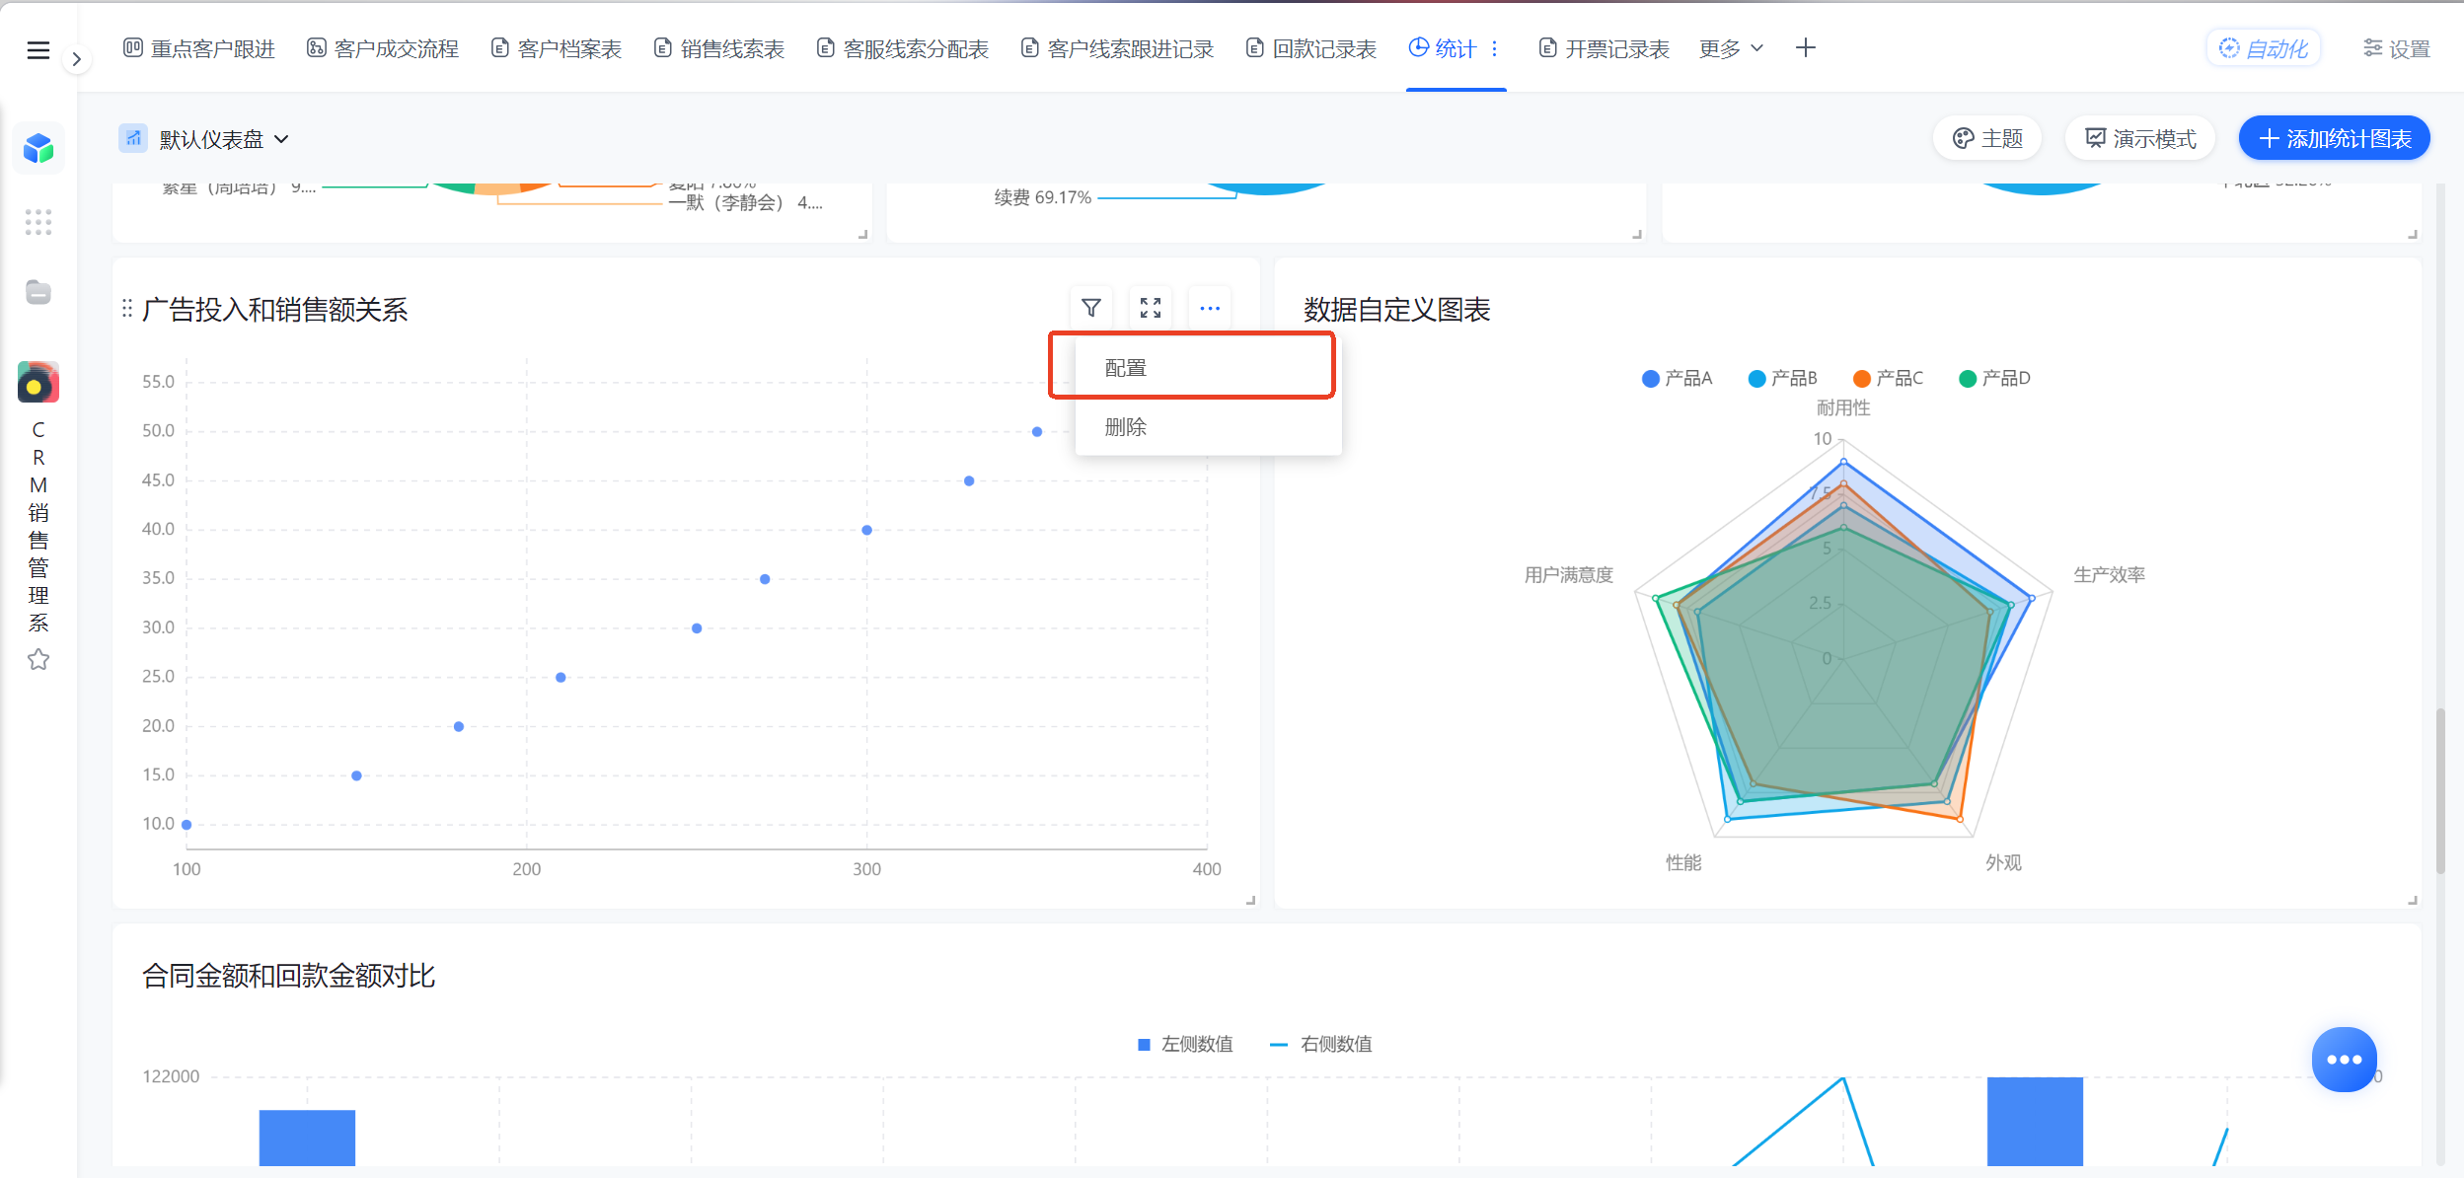Open 设置 settings
The height and width of the screenshot is (1178, 2464).
[x=2397, y=48]
